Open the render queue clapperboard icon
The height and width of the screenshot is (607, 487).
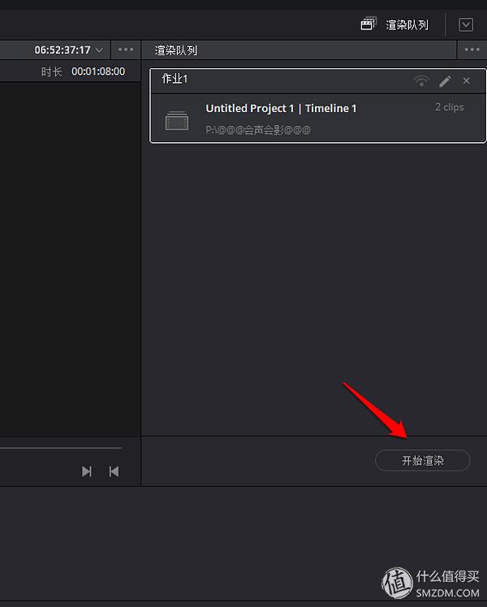[368, 24]
